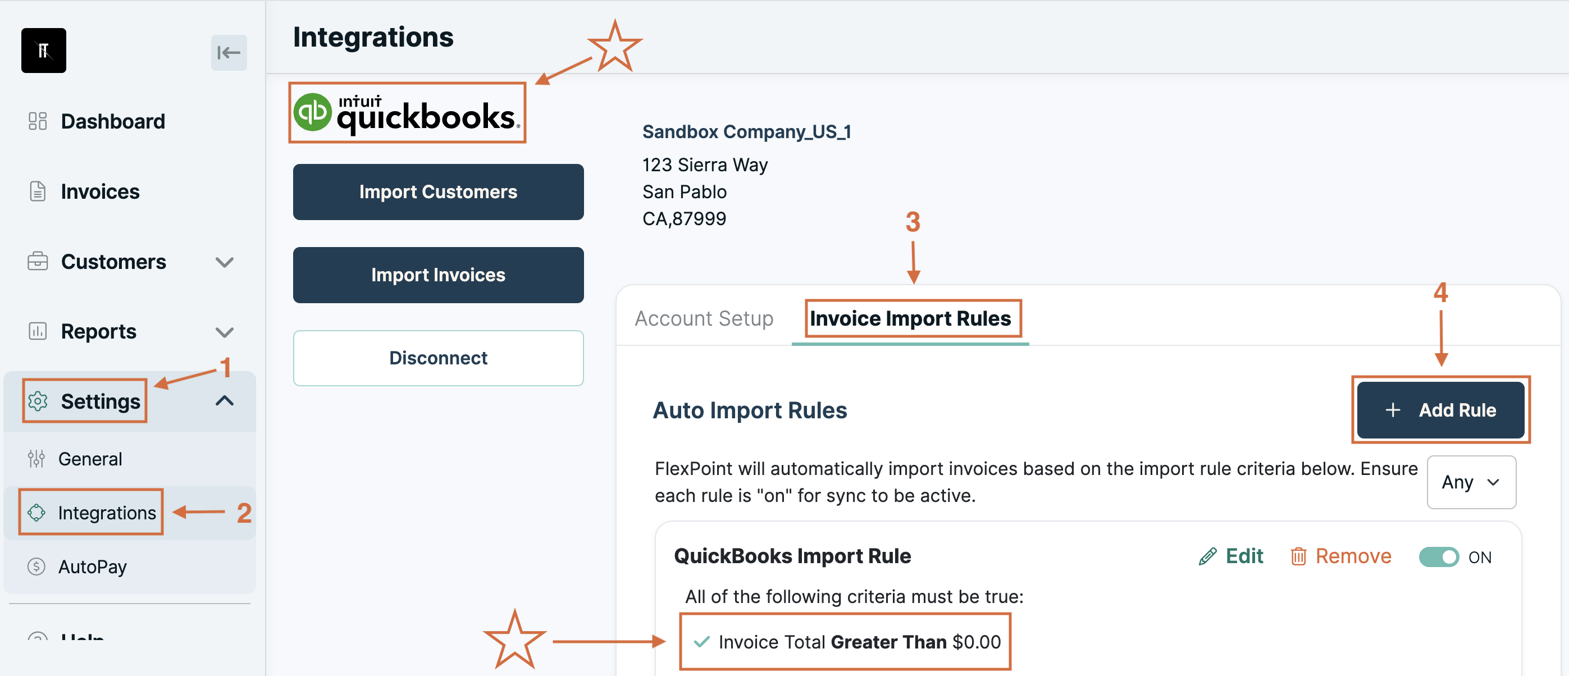Click the Customers briefcase icon
This screenshot has height=676, width=1569.
pos(38,261)
